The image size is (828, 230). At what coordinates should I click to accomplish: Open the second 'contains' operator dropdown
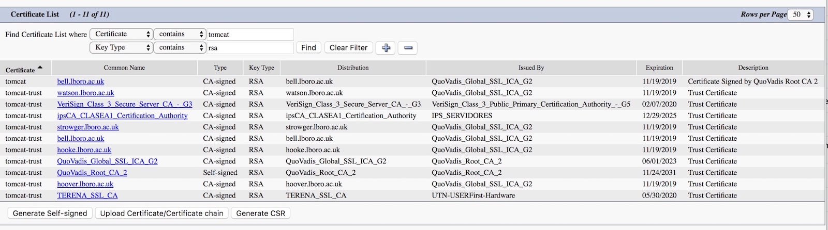click(x=180, y=47)
